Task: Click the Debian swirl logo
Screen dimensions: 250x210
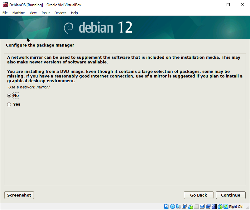Action: click(x=69, y=28)
